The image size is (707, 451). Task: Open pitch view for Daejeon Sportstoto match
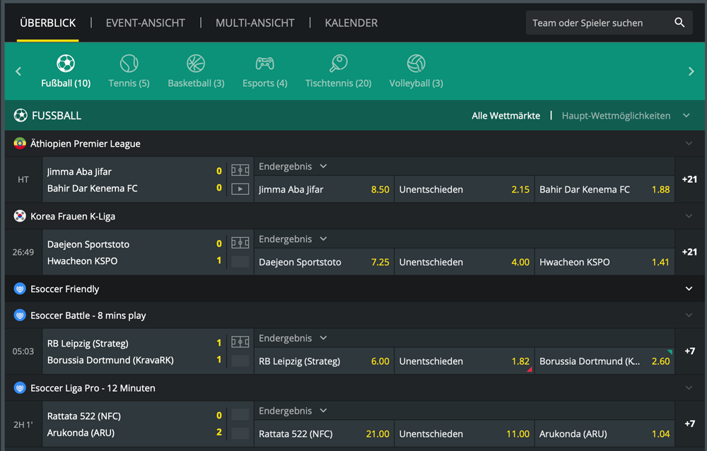click(x=240, y=243)
